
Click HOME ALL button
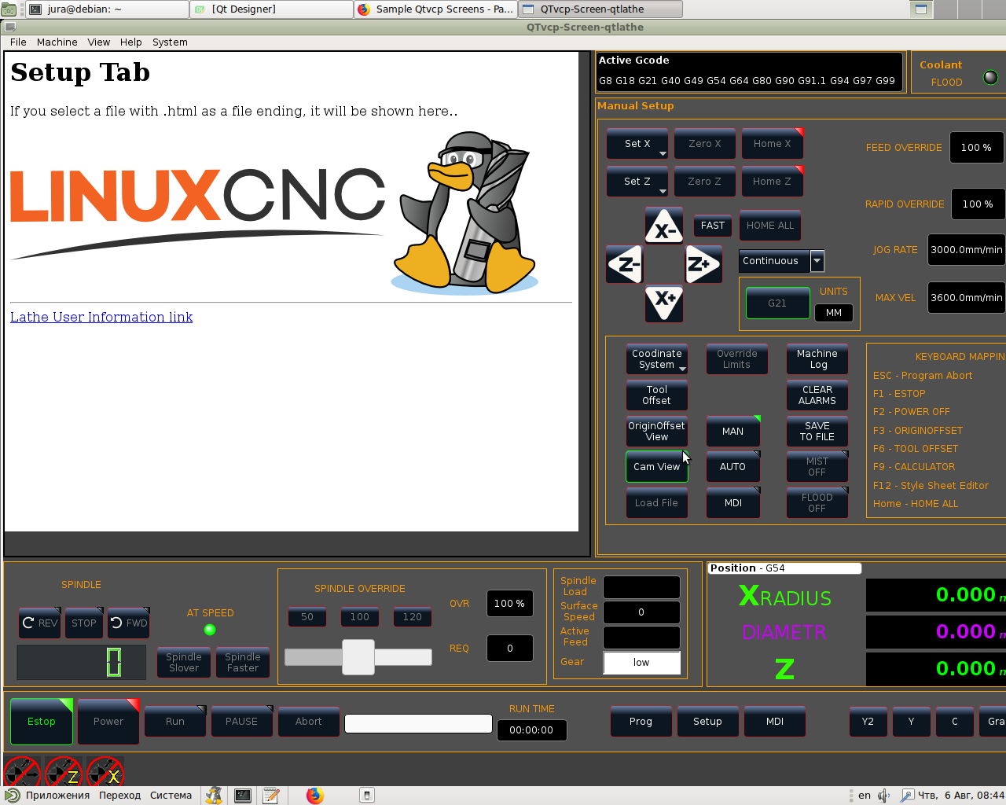coord(770,226)
